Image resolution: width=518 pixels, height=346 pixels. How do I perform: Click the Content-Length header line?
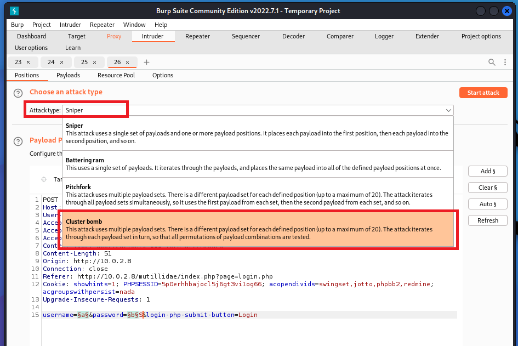point(77,253)
